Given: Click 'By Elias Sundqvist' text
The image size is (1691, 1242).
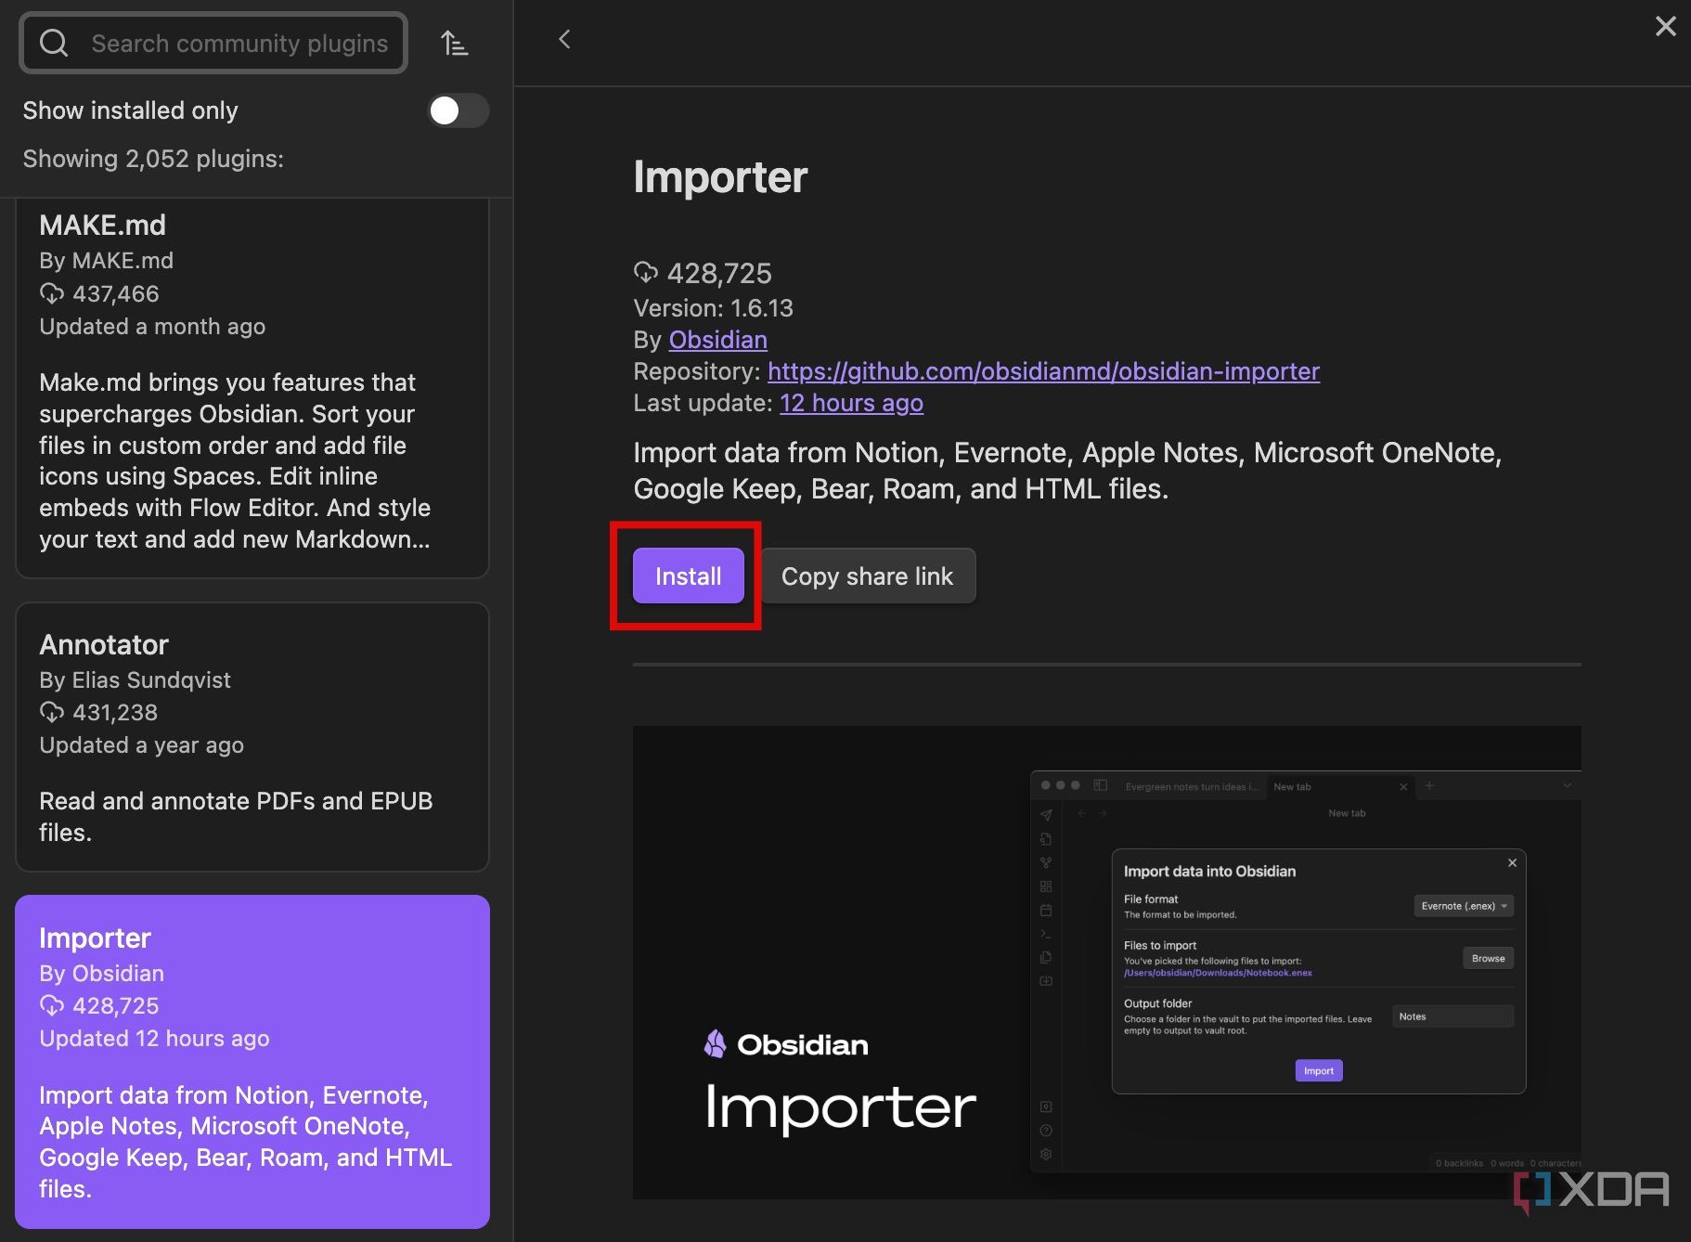Looking at the screenshot, I should pos(135,680).
